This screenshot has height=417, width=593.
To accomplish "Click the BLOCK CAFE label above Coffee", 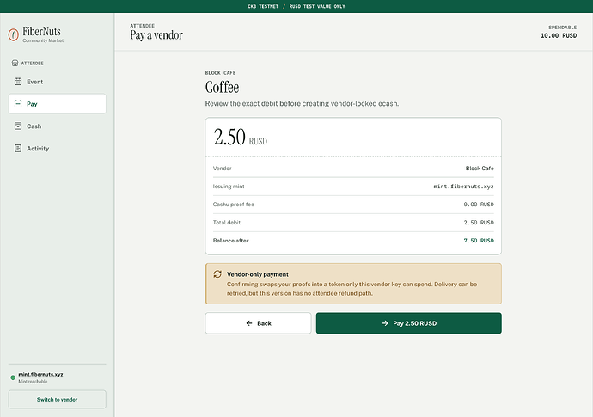I will 221,73.
